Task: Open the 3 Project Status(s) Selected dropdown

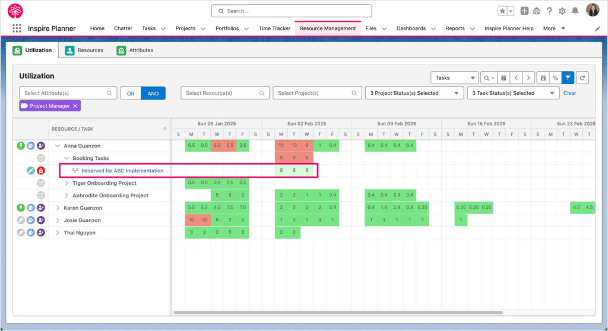Action: (x=414, y=93)
